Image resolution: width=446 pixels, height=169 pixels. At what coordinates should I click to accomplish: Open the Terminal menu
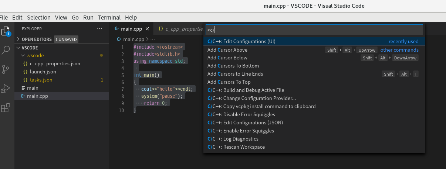tap(109, 17)
